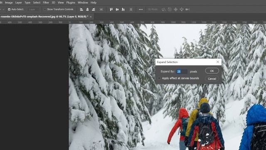Click Distribute vertically icon
Image resolution: width=266 pixels, height=150 pixels.
(x=101, y=9)
